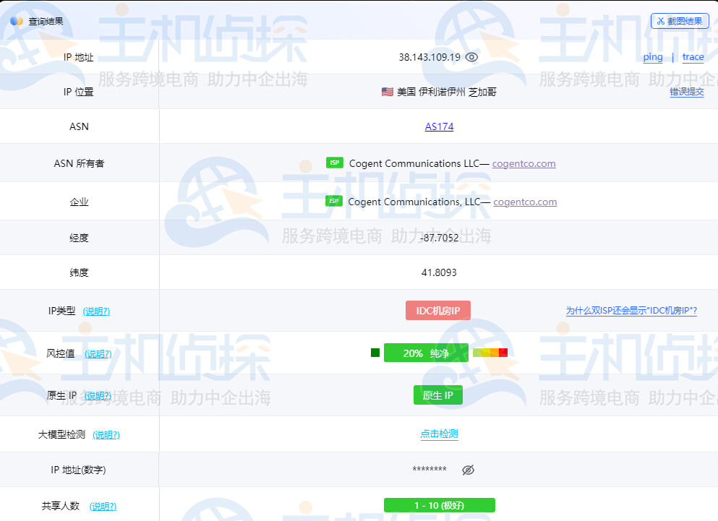Click the 原生IP green badge
This screenshot has width=718, height=521.
click(x=437, y=395)
